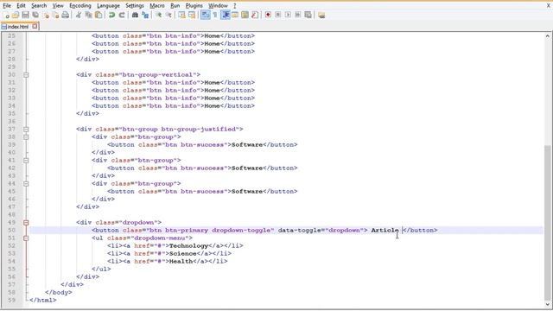Click the function list toolbar icon
Screen dimensions: 553x311
tap(255, 16)
